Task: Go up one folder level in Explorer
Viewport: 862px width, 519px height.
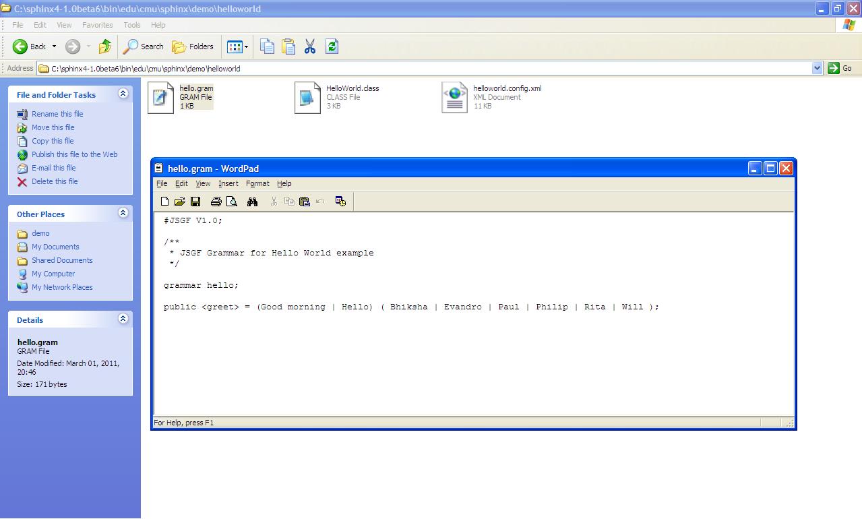Action: [104, 47]
